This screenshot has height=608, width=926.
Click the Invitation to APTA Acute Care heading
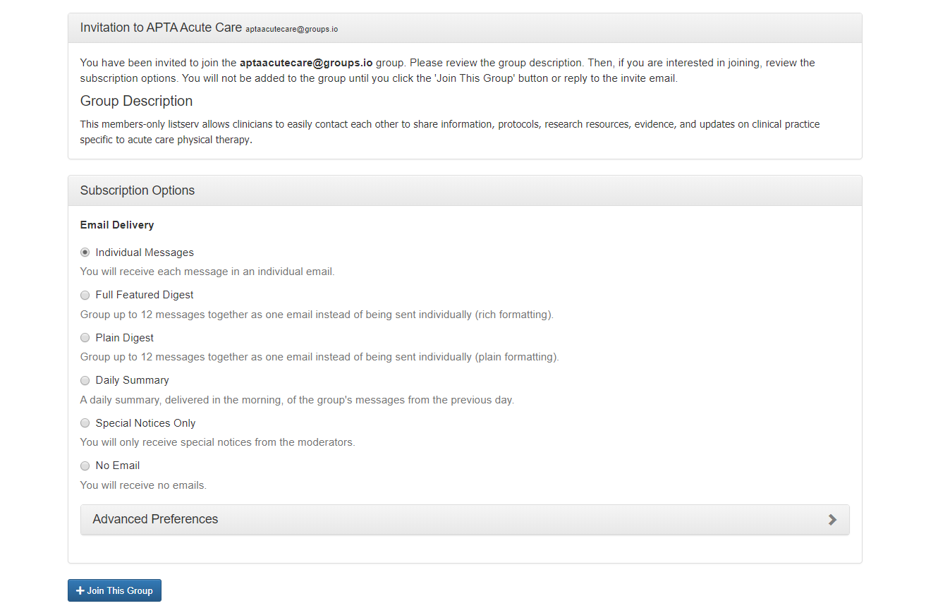point(161,28)
